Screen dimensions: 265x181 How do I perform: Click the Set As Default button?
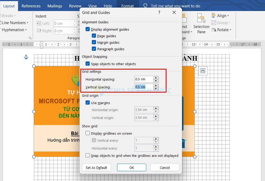(96, 168)
